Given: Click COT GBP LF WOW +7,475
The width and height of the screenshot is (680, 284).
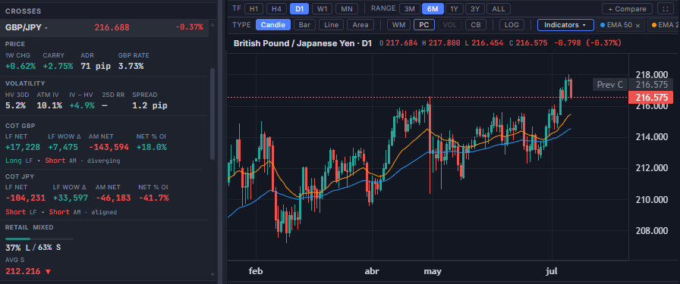Looking at the screenshot, I should 63,147.
